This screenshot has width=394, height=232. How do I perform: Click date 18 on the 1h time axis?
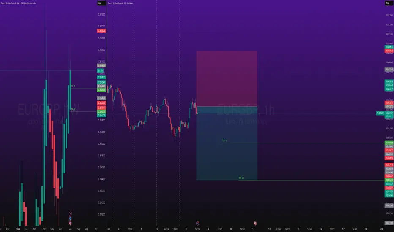pyautogui.click(x=366, y=229)
